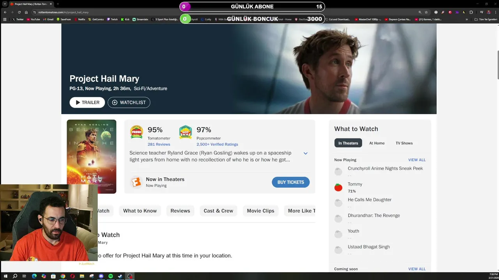Open the Gmail bookmark
The width and height of the screenshot is (499, 280).
click(x=48, y=19)
